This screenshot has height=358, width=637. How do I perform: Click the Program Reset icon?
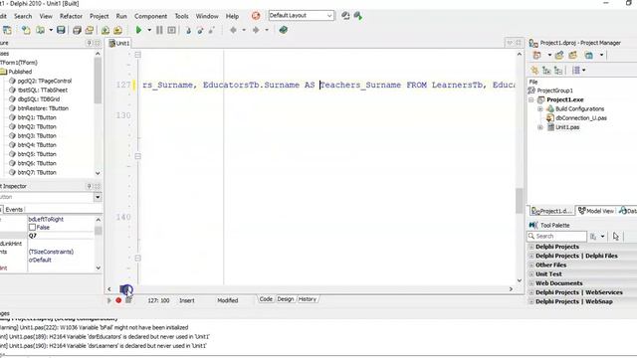[172, 30]
